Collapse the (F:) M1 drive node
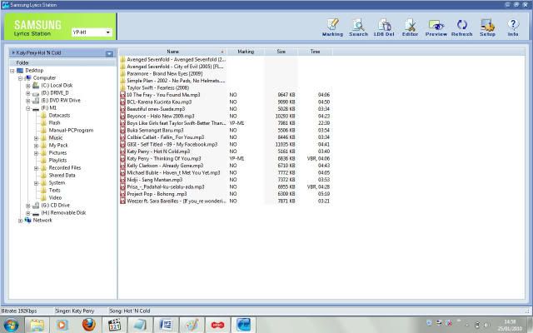533x333 pixels. (x=27, y=108)
